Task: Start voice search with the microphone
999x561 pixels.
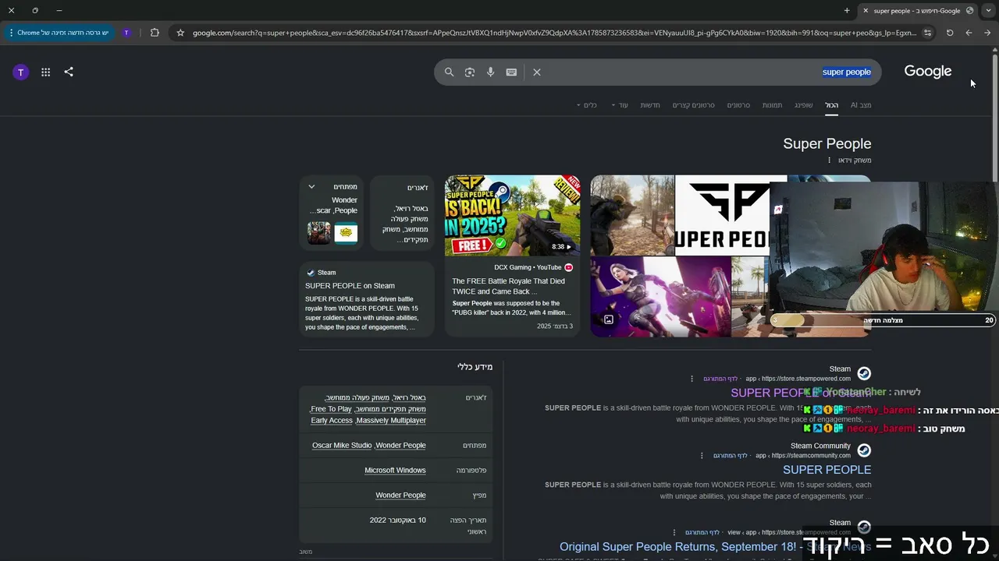Action: [490, 72]
